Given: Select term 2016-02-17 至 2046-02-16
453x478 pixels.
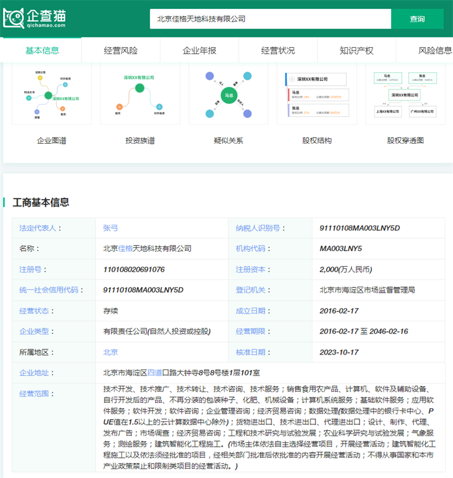Looking at the screenshot, I should (x=364, y=331).
